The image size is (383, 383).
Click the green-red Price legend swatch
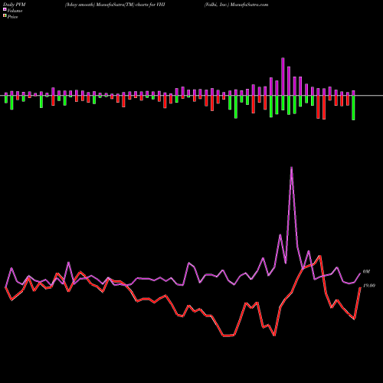[x=5, y=16]
